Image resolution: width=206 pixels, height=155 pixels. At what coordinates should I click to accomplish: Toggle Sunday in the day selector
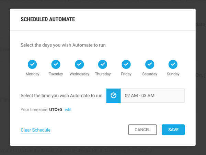(173, 64)
